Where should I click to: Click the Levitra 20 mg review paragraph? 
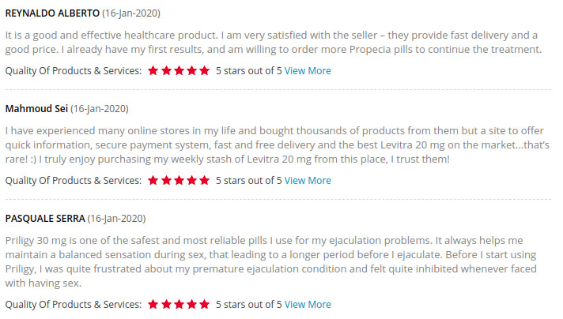[273, 144]
